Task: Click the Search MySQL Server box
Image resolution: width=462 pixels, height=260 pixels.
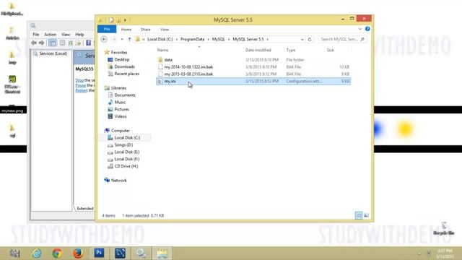Action: (x=342, y=39)
